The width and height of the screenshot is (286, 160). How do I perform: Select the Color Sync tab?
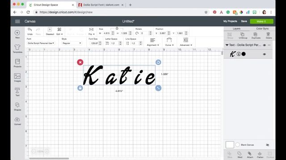262,28
